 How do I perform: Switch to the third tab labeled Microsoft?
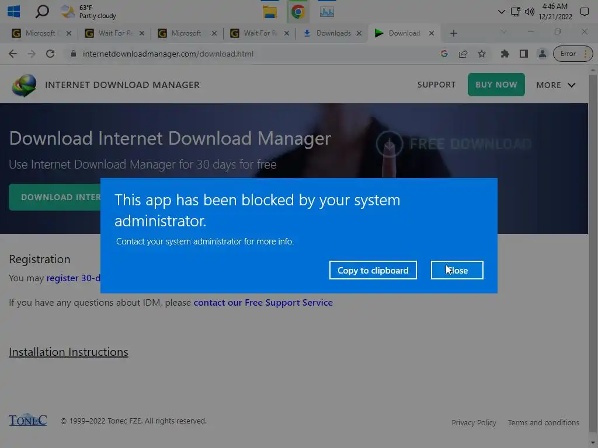click(x=186, y=33)
